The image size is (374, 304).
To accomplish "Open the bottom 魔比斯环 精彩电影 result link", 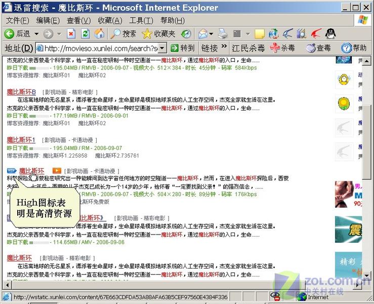I will click(19, 258).
